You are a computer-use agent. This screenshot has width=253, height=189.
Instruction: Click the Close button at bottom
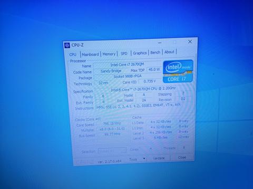182,157
